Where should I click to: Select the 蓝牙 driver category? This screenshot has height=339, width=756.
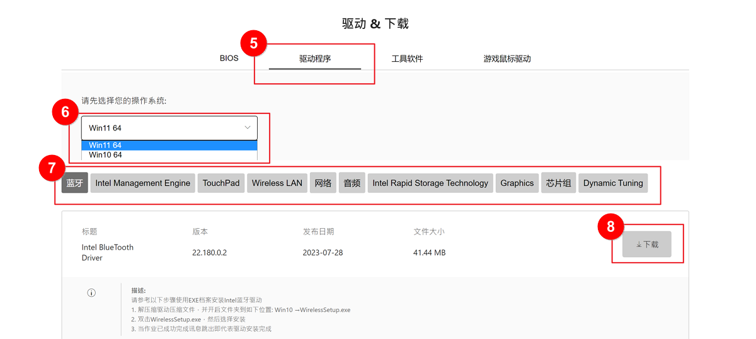(75, 183)
